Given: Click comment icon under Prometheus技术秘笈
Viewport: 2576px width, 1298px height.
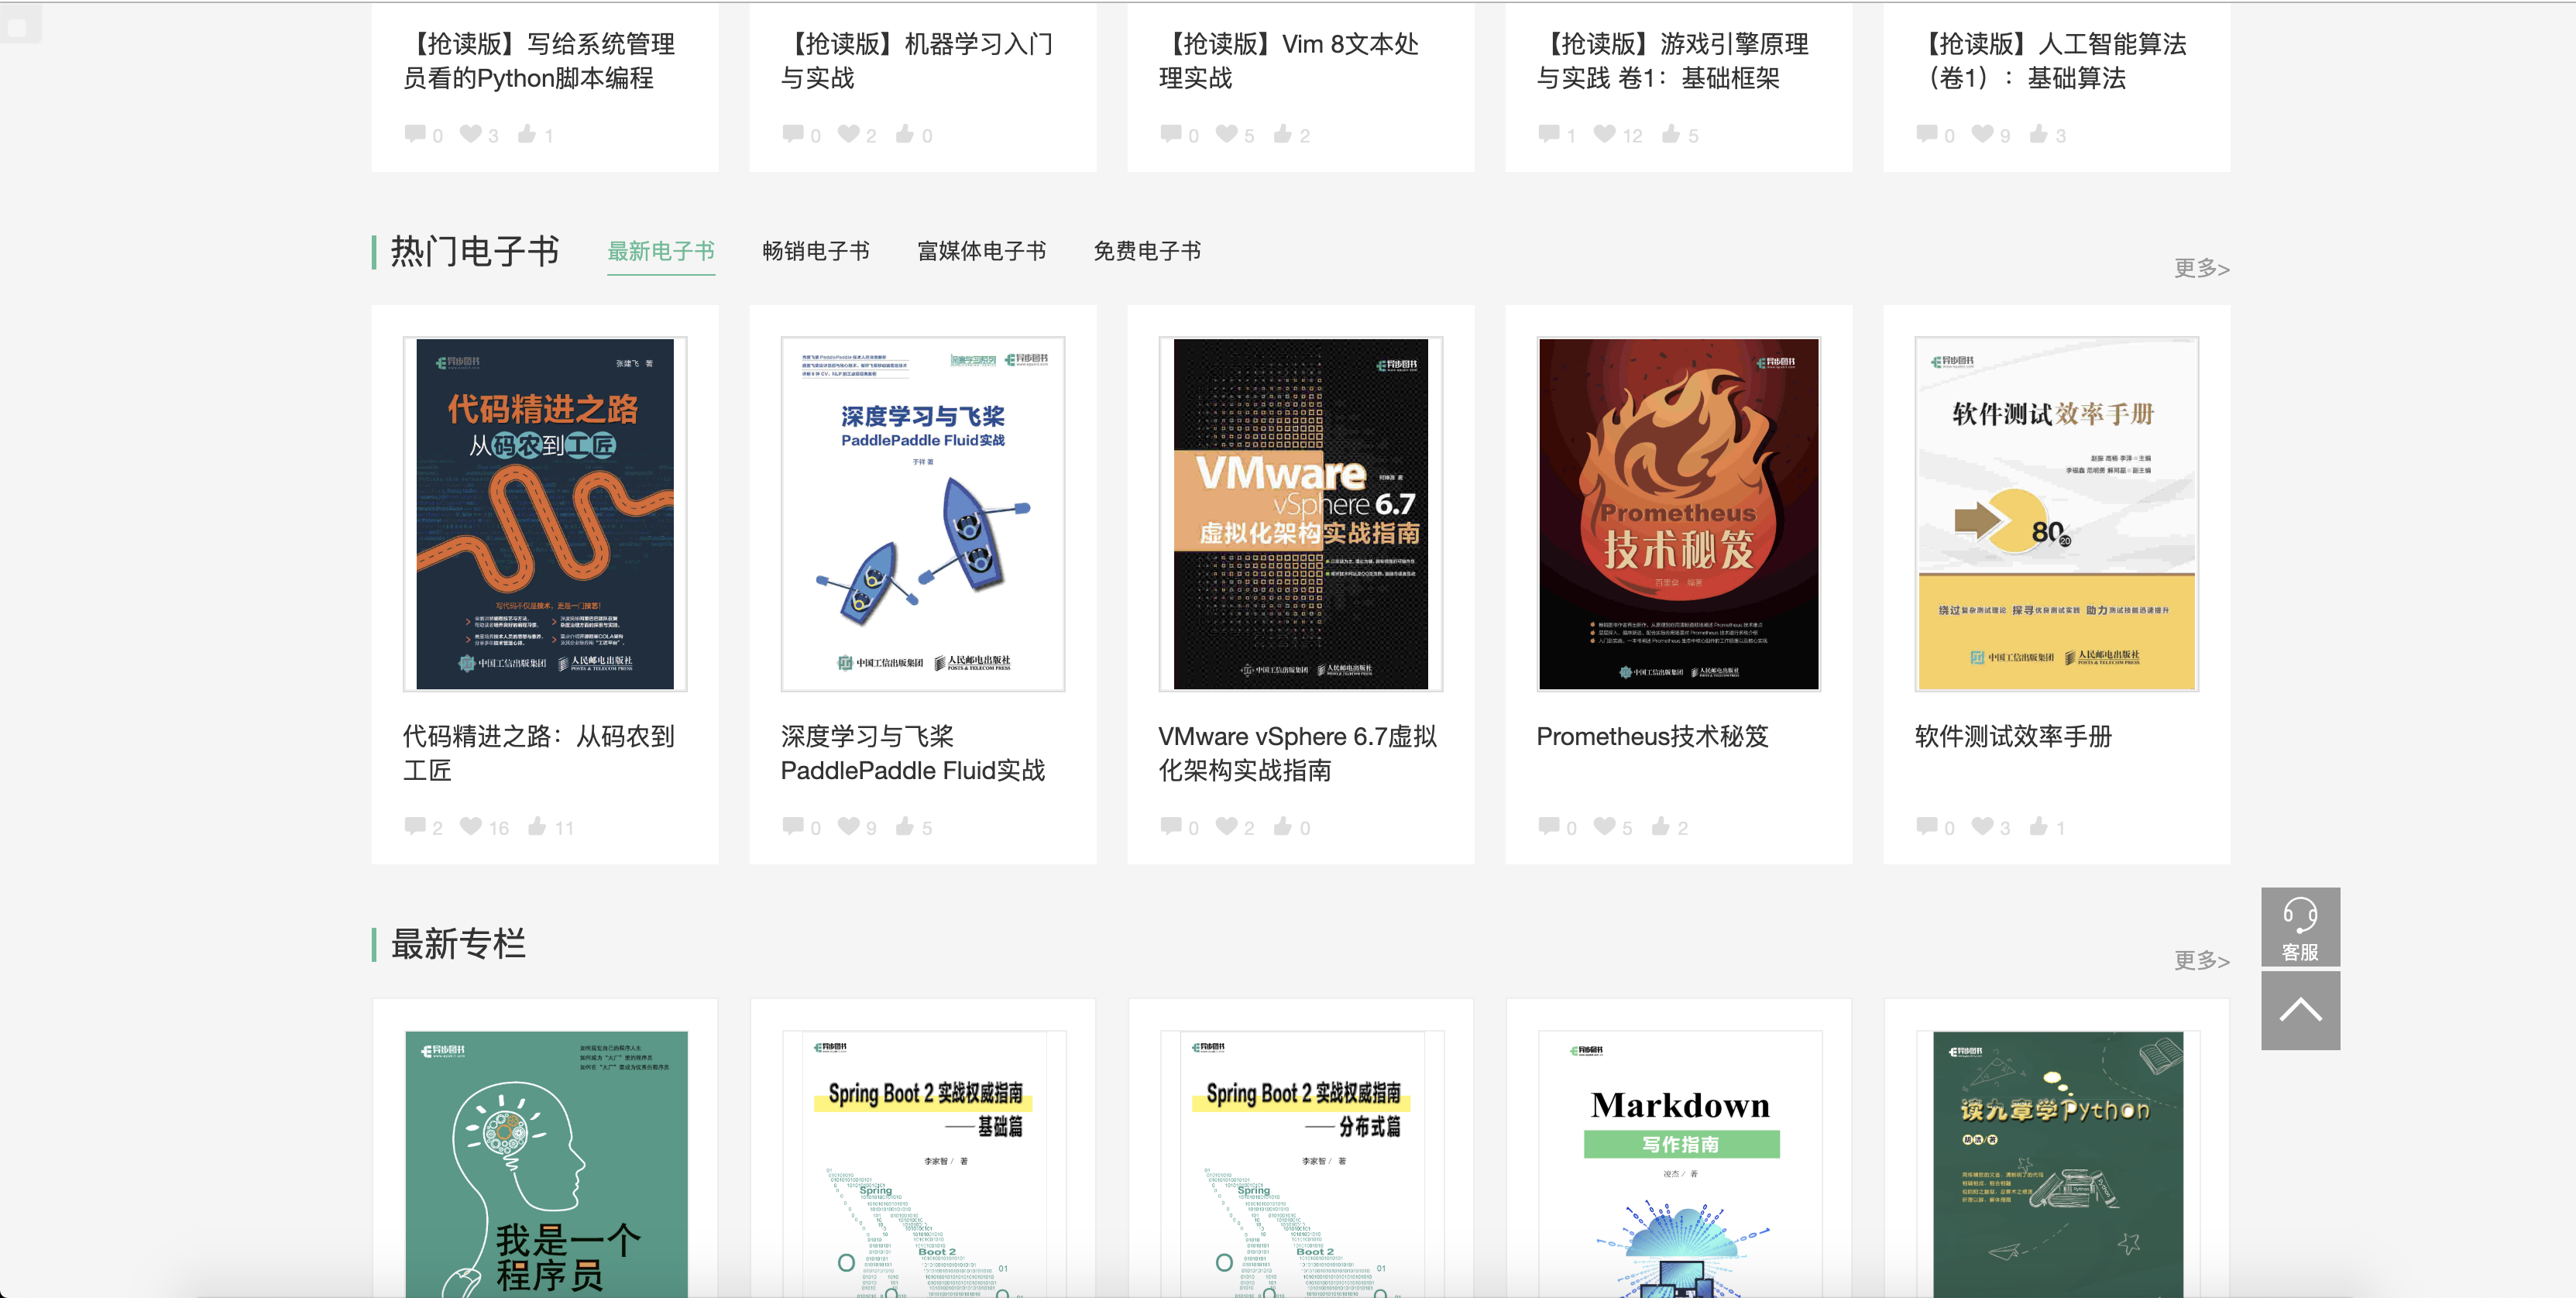Looking at the screenshot, I should [x=1548, y=826].
